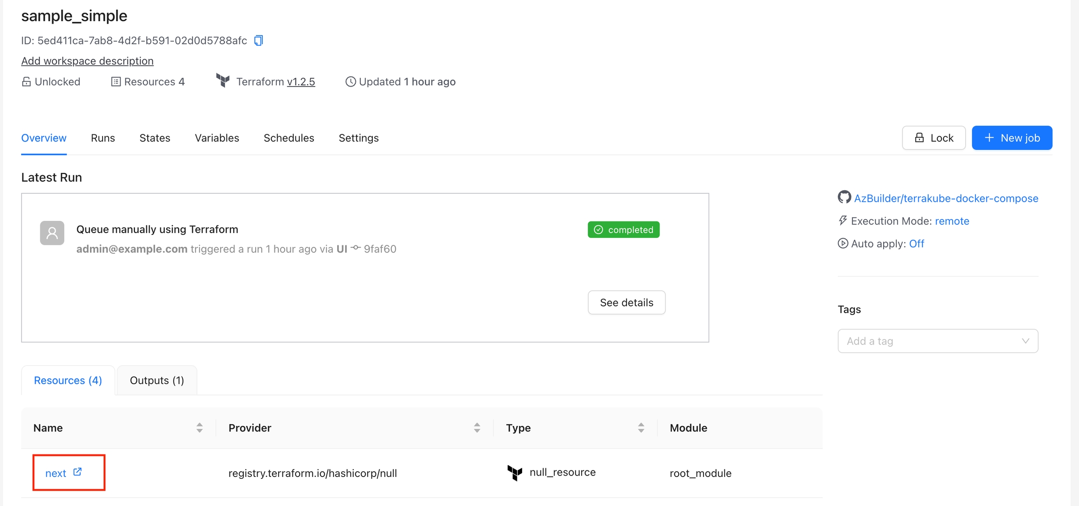Lock the workspace with the Lock button

pyautogui.click(x=933, y=138)
